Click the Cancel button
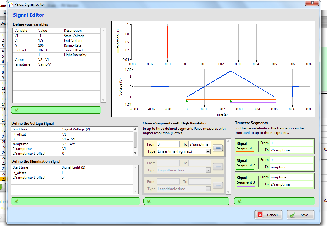The height and width of the screenshot is (226, 327). [268, 215]
